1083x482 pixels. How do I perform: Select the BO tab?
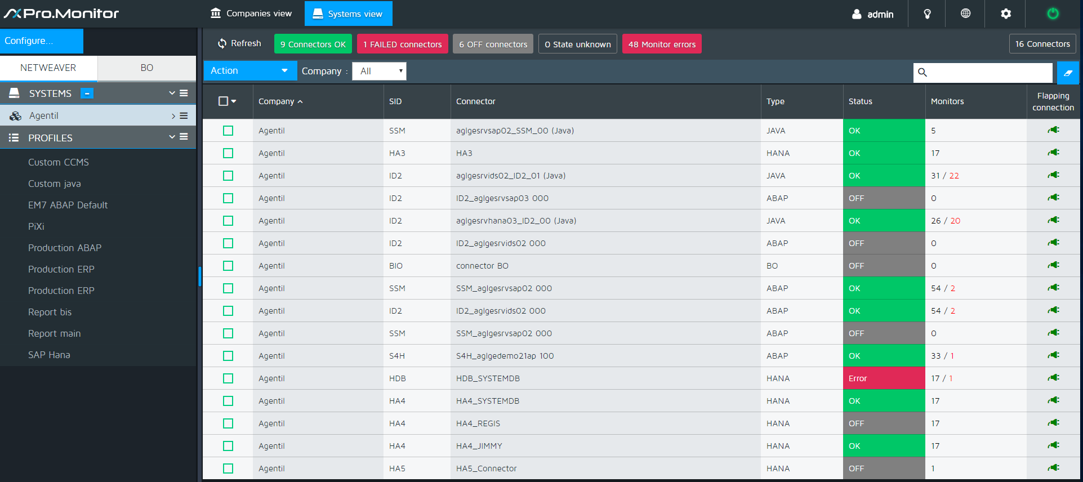click(x=147, y=68)
